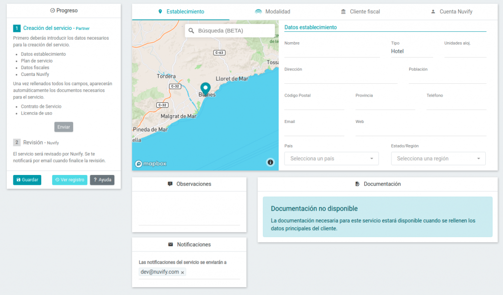Image resolution: width=503 pixels, height=295 pixels.
Task: Open the Ayuda button
Action: (x=102, y=180)
